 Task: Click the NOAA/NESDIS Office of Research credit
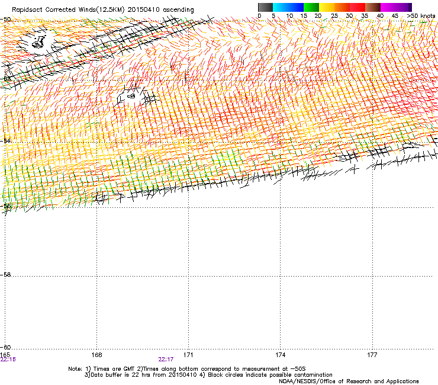pos(349,381)
